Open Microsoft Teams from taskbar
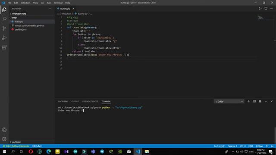 point(93,152)
